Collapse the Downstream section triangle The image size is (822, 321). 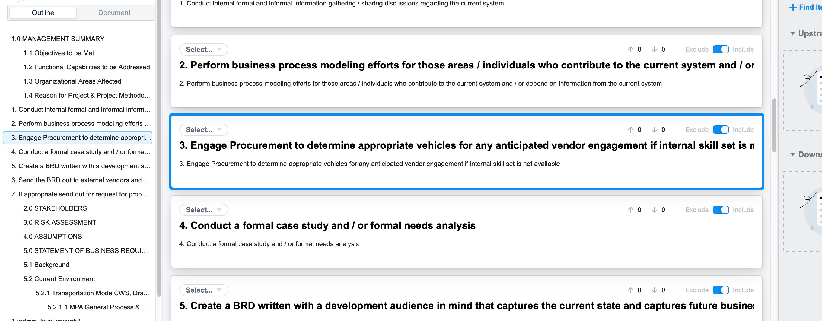(x=792, y=155)
